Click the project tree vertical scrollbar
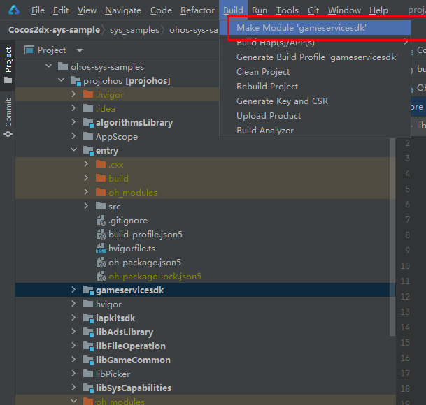 392,237
